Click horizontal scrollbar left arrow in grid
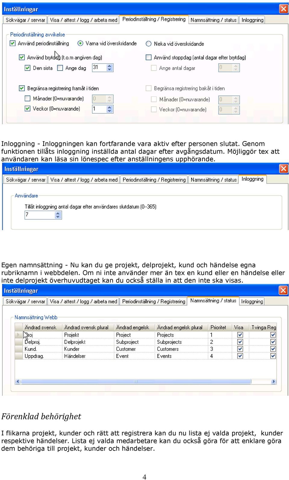289x480 pixels. 18,381
